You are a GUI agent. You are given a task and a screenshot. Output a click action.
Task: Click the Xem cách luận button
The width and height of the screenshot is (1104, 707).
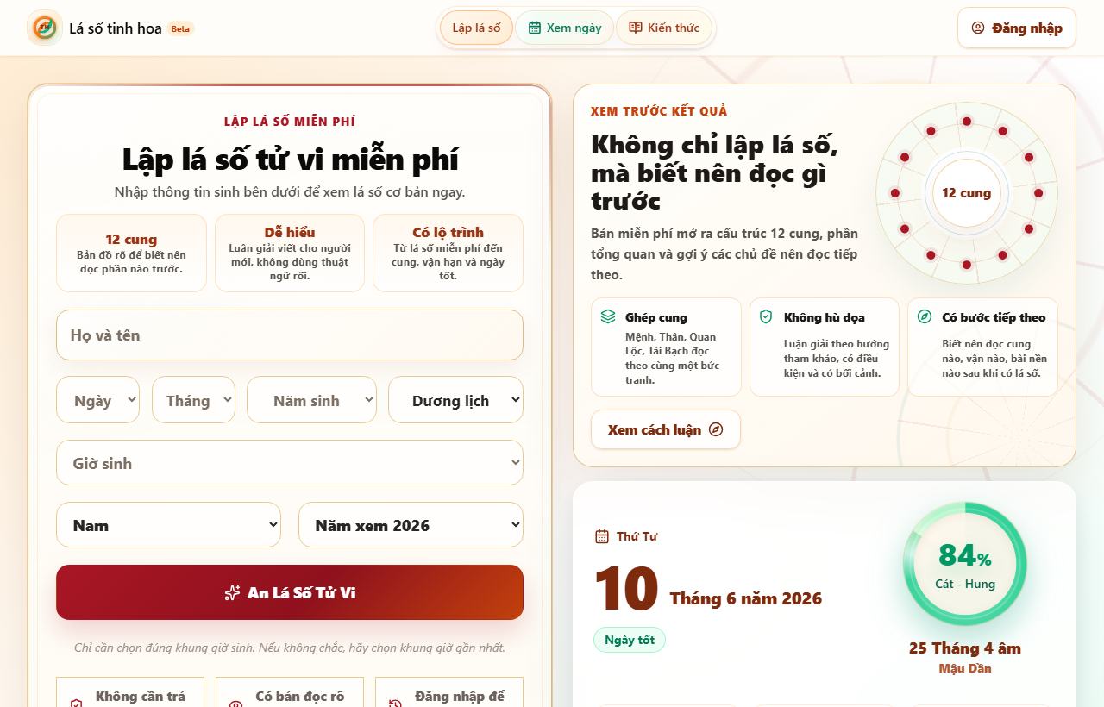point(666,429)
